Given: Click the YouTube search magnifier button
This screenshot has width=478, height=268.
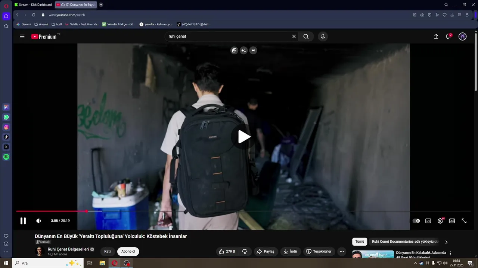Looking at the screenshot, I should pyautogui.click(x=306, y=36).
